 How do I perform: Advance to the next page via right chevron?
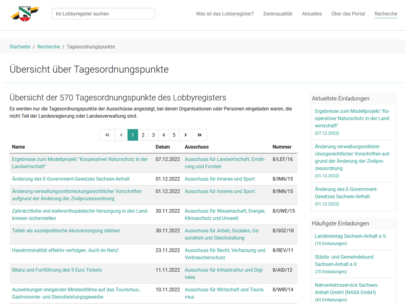coord(186,135)
